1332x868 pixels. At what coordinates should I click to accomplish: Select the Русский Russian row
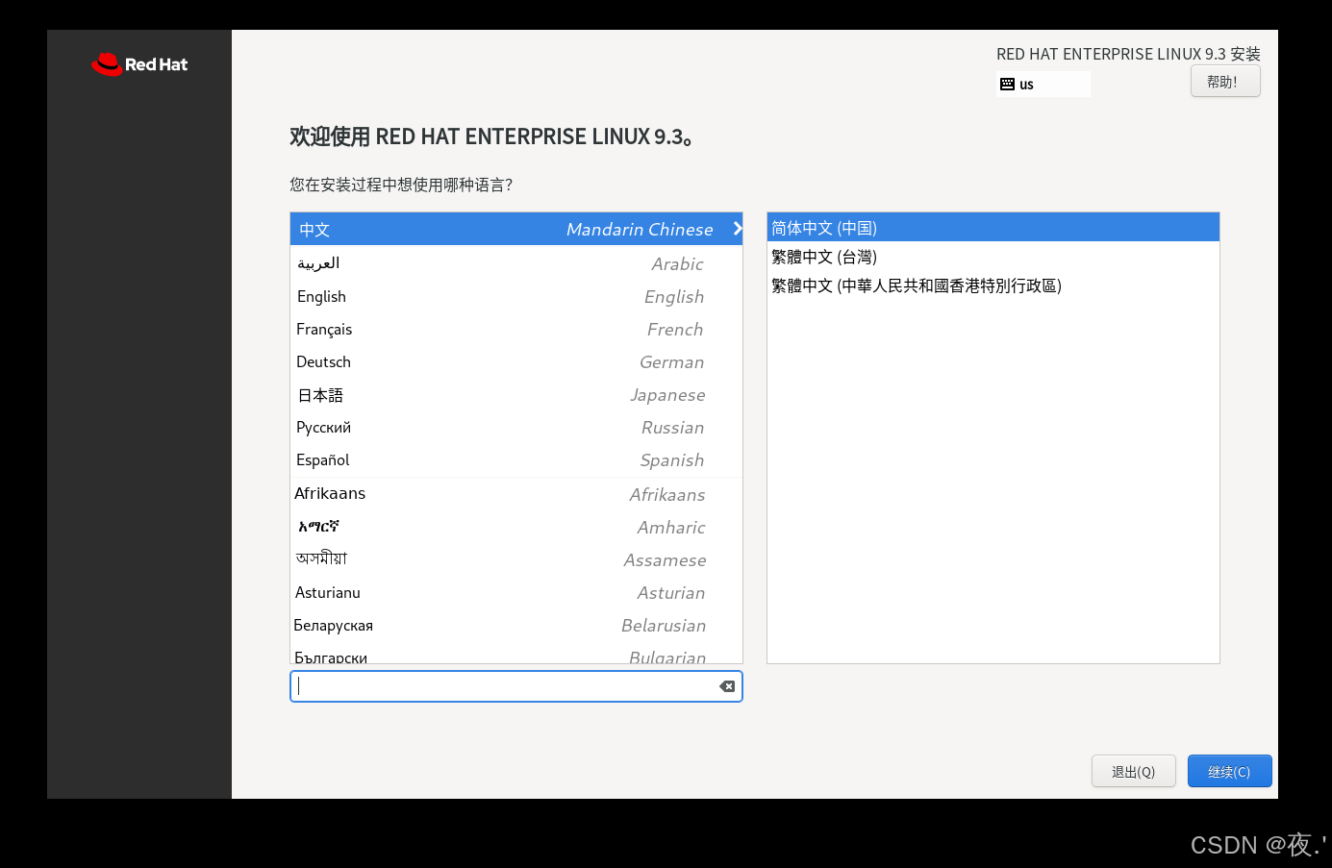516,427
